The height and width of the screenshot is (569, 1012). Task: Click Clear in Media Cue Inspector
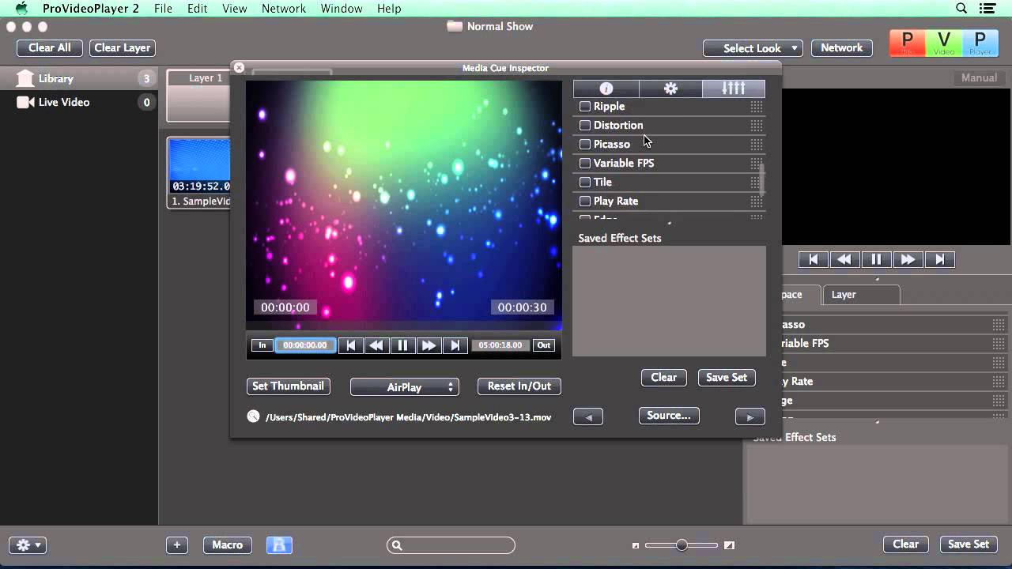point(663,377)
